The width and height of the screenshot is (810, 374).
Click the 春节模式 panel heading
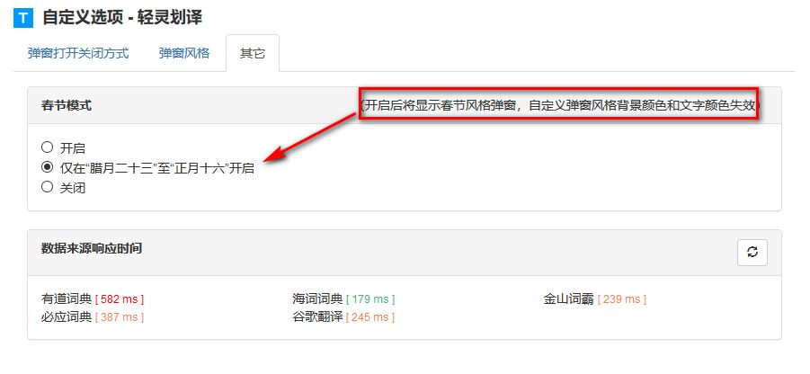[67, 105]
